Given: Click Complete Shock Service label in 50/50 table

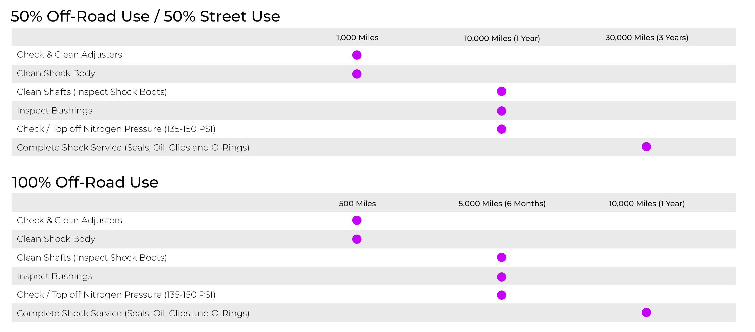Looking at the screenshot, I should pos(133,147).
